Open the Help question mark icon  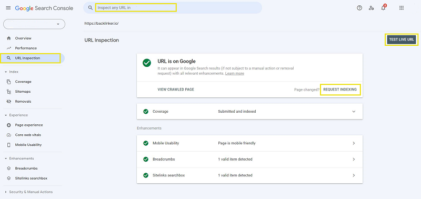click(x=359, y=8)
